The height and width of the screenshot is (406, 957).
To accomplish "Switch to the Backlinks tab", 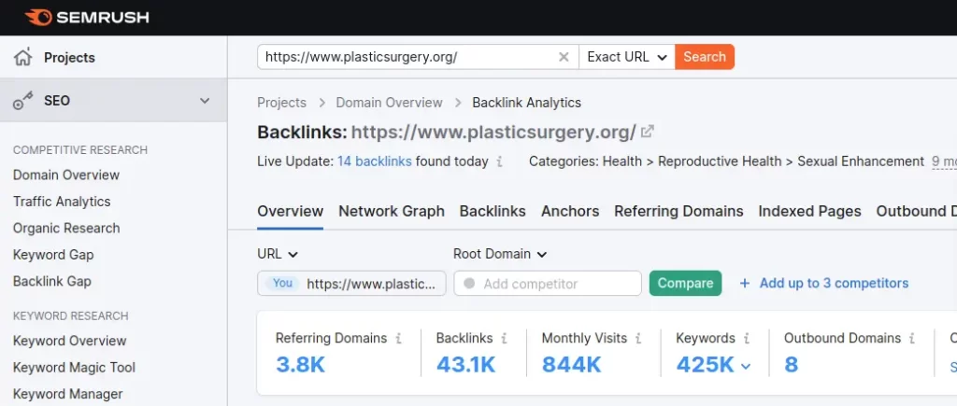I will (x=493, y=212).
